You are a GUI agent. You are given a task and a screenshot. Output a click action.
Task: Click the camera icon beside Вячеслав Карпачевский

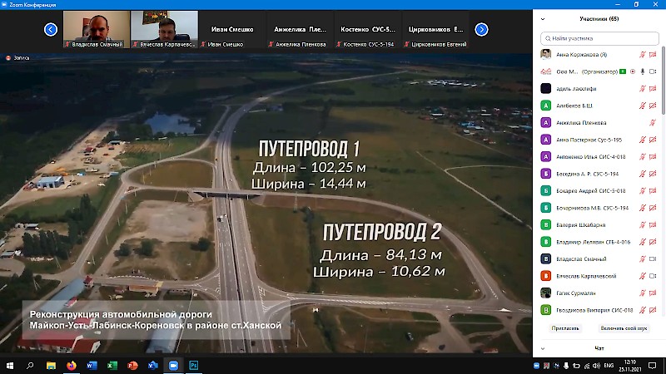[652, 275]
